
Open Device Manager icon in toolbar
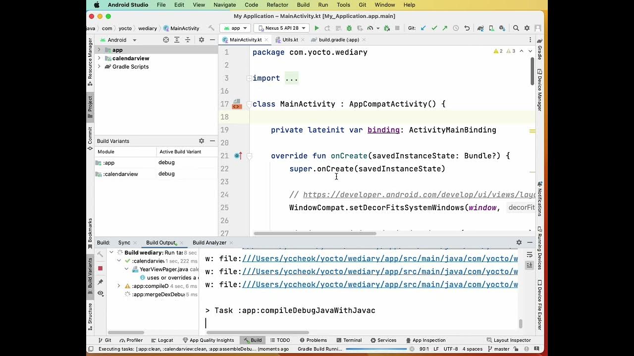[491, 28]
